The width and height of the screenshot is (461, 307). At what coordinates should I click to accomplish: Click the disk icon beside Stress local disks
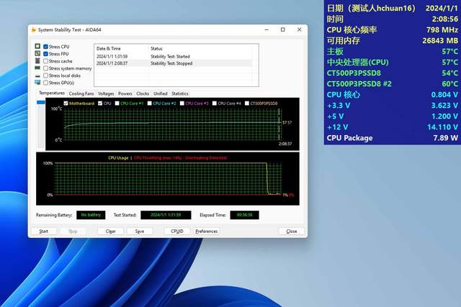pyautogui.click(x=37, y=75)
